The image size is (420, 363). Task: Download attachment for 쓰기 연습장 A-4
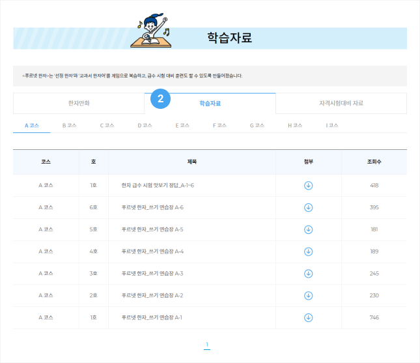click(309, 252)
